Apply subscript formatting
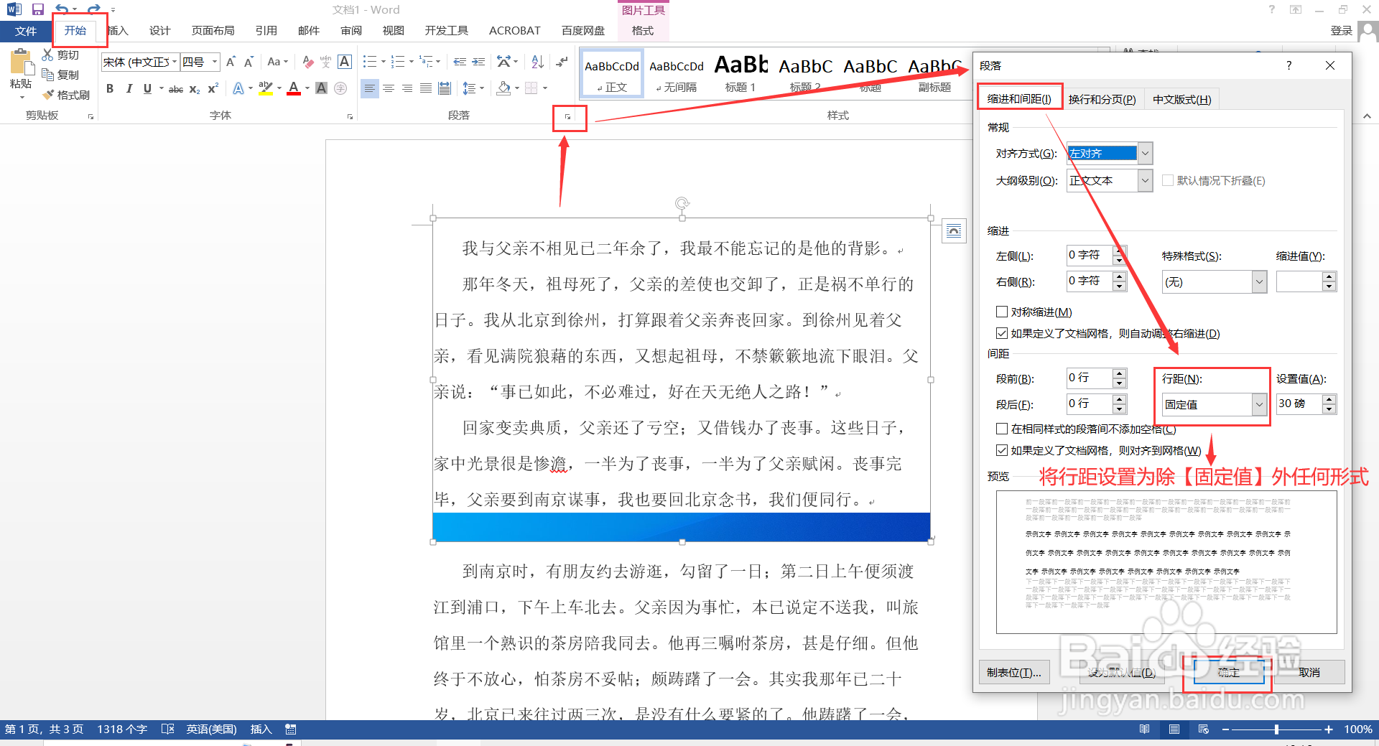The height and width of the screenshot is (746, 1379). pyautogui.click(x=195, y=89)
